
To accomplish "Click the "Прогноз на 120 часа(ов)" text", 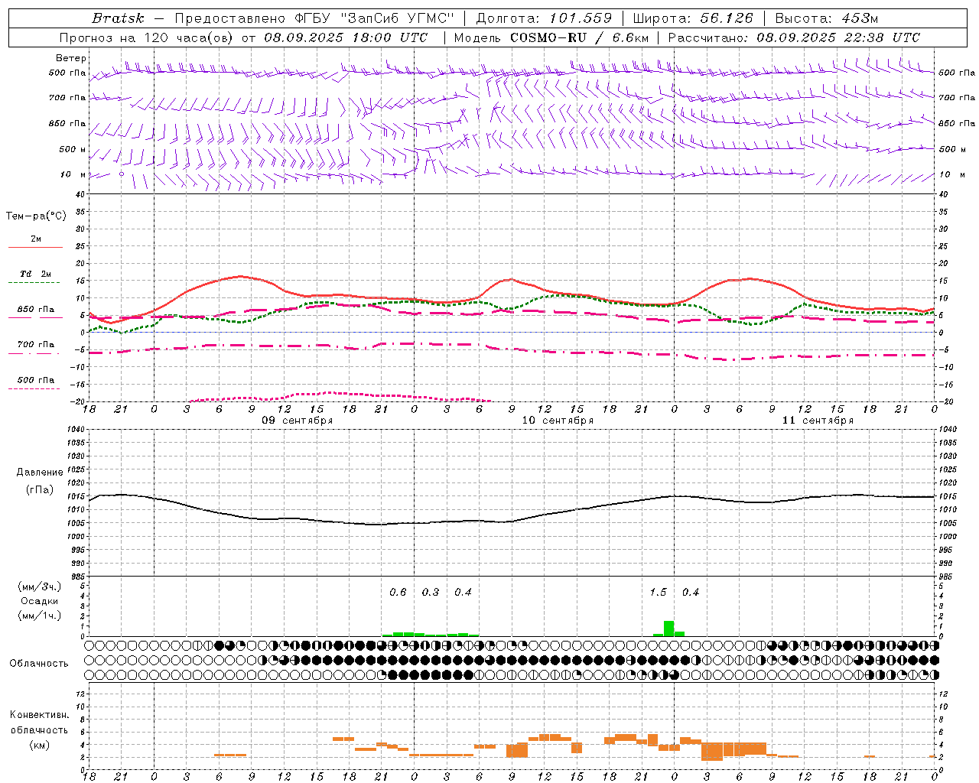I will click(x=148, y=37).
